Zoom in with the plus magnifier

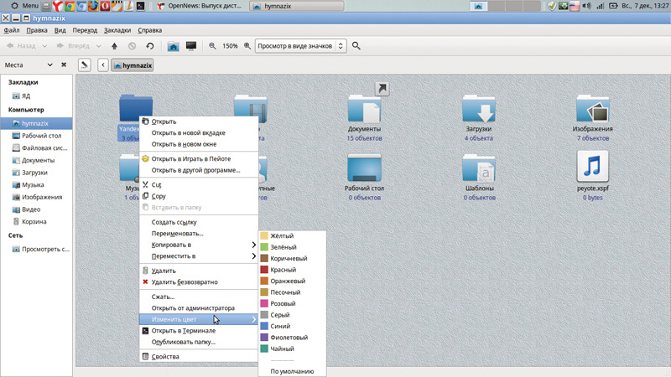(x=247, y=46)
